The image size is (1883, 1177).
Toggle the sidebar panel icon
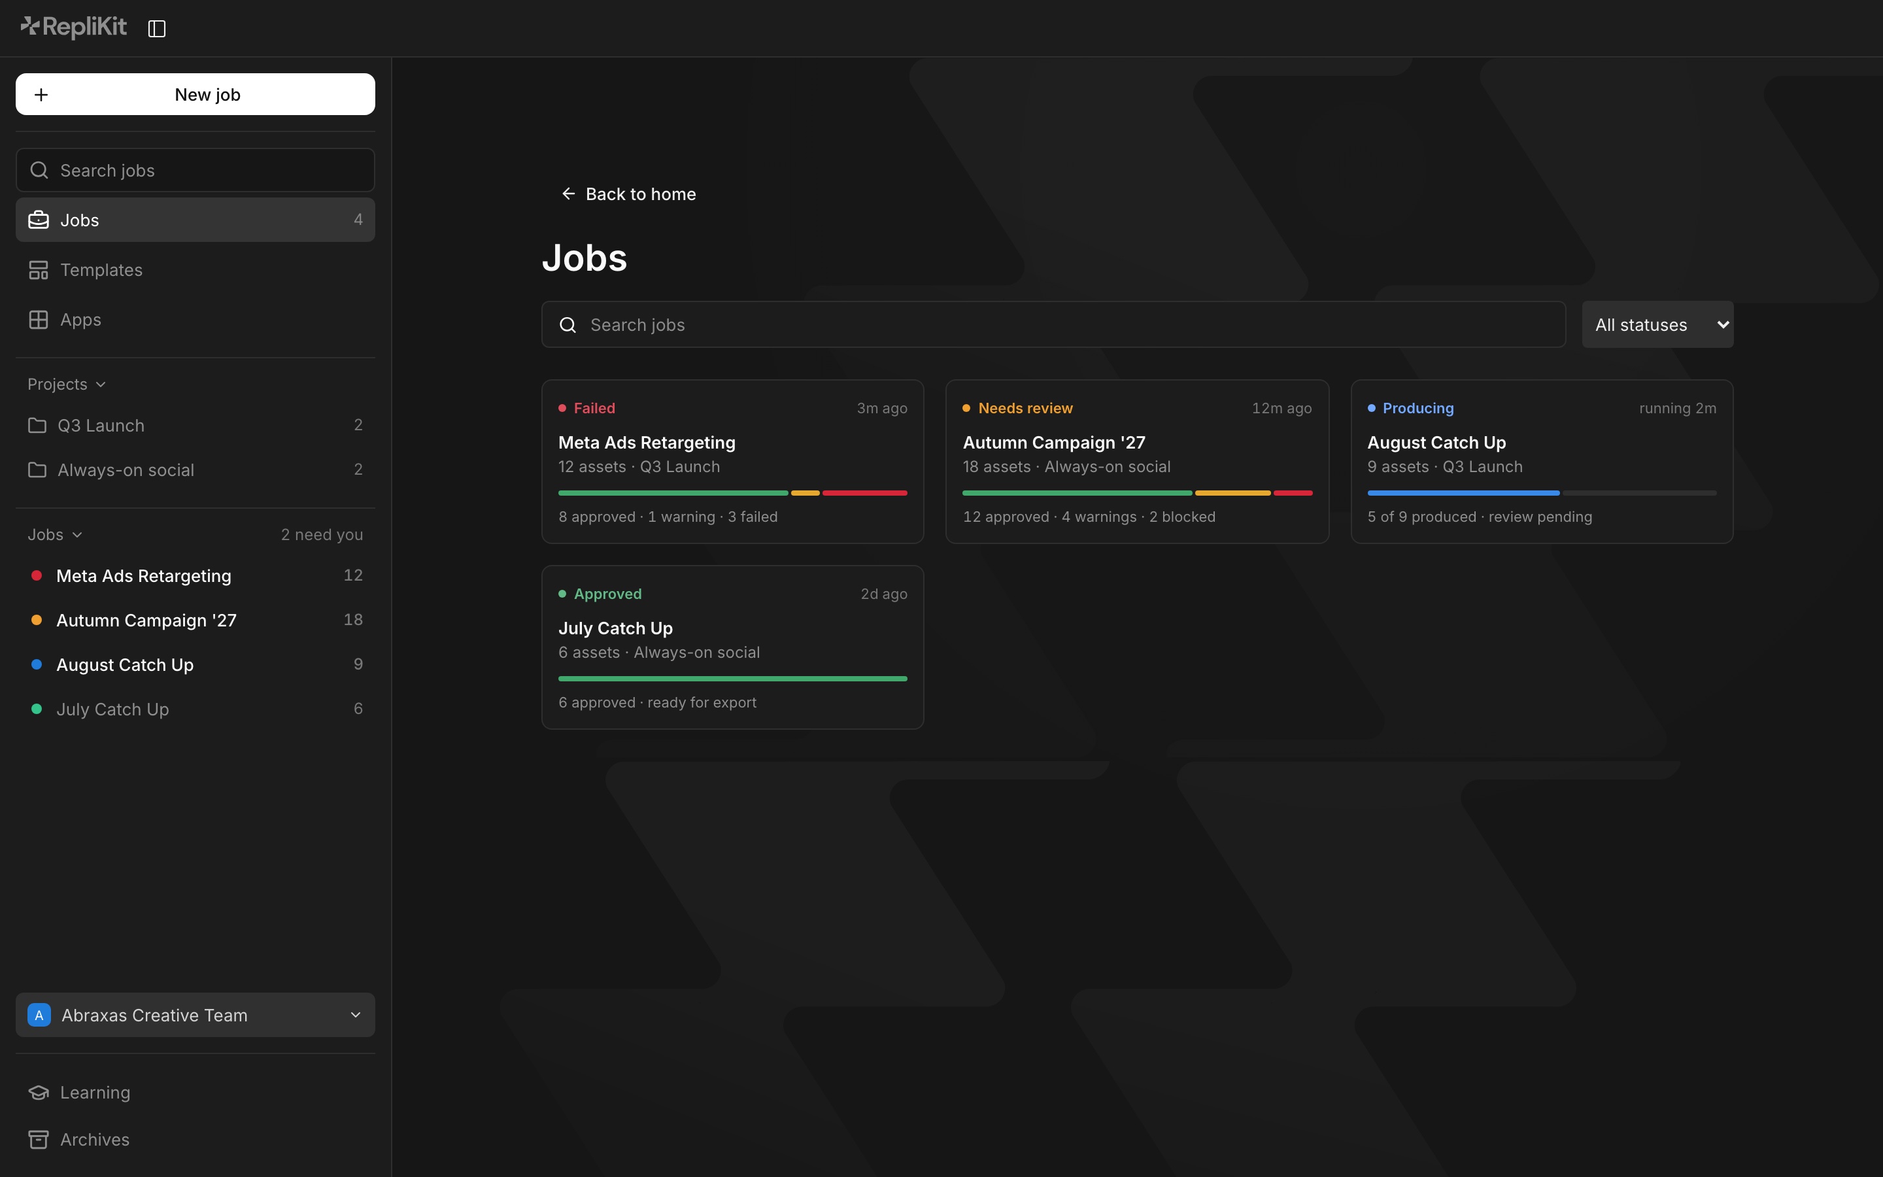tap(156, 29)
